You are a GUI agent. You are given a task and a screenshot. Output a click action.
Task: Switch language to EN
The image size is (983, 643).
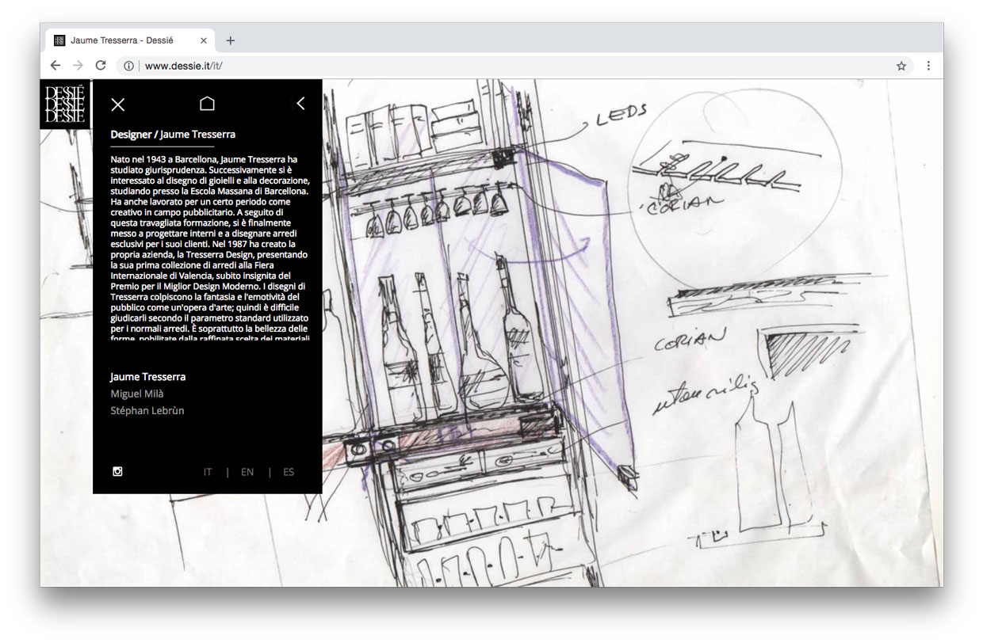(x=247, y=472)
